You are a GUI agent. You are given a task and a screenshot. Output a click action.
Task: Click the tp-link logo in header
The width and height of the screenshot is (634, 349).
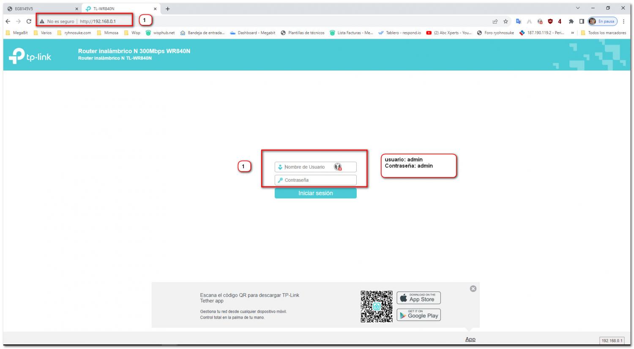pos(30,57)
